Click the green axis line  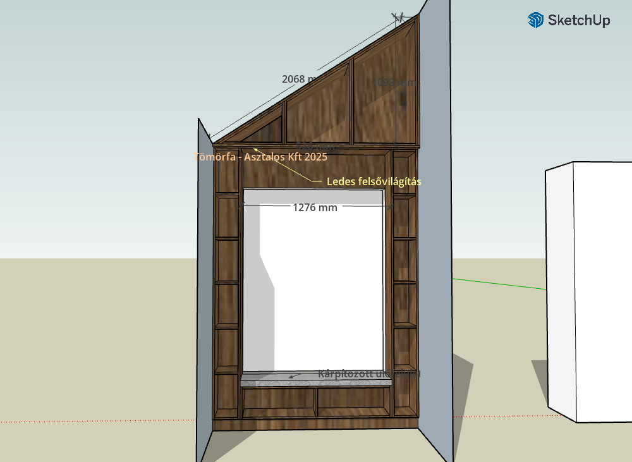499,284
